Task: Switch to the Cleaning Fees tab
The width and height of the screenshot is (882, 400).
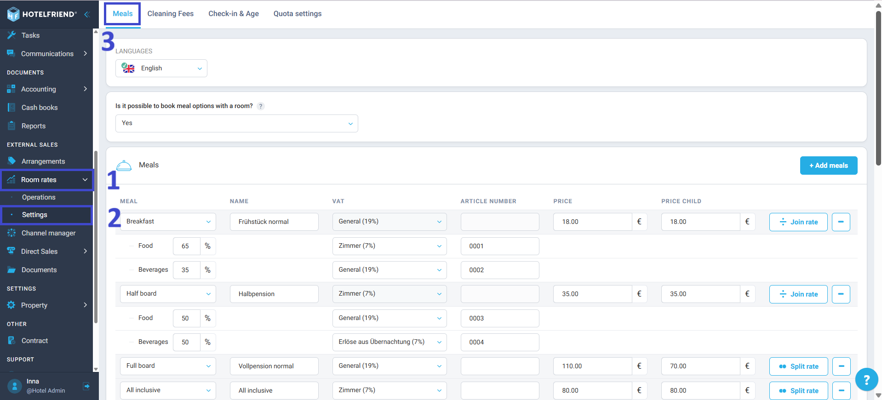Action: [x=170, y=14]
